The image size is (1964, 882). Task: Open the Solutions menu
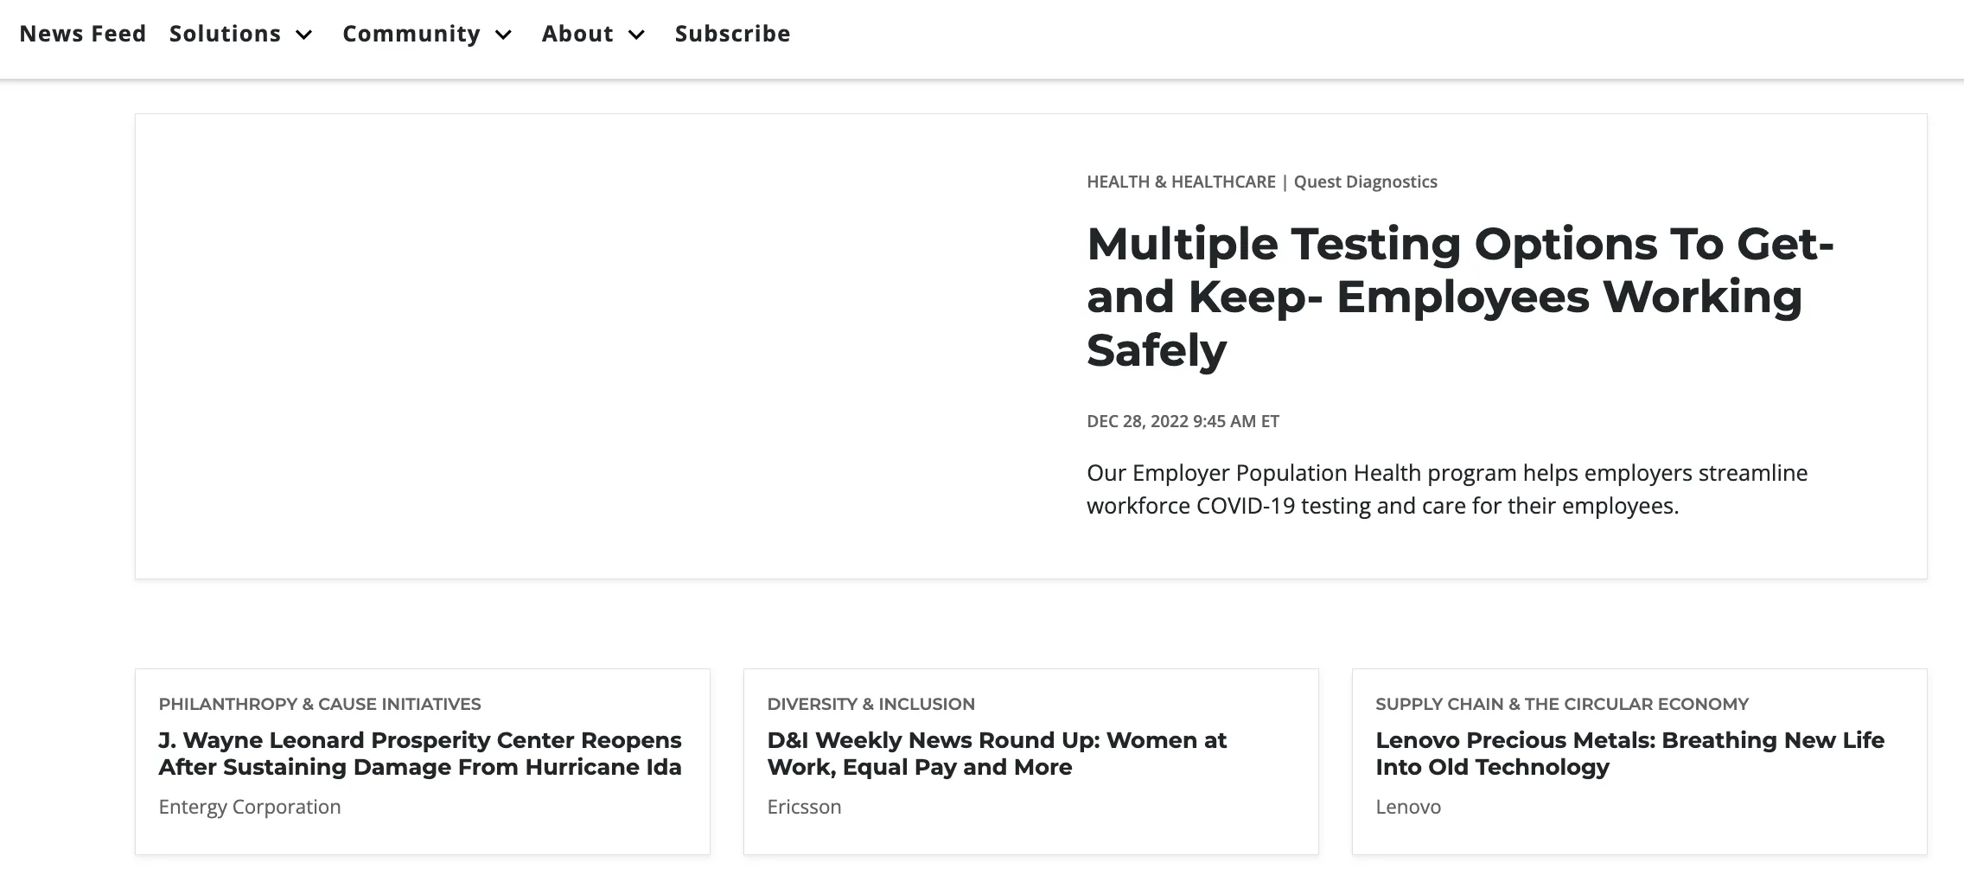point(225,34)
